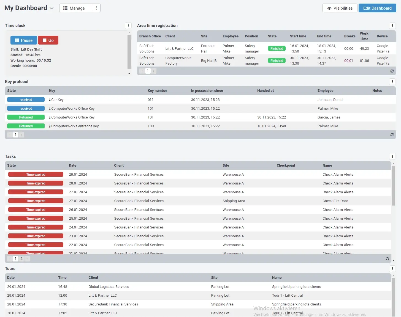Screen dimensions: 401x317
Task: Pause the current shift
Action: click(x=24, y=40)
